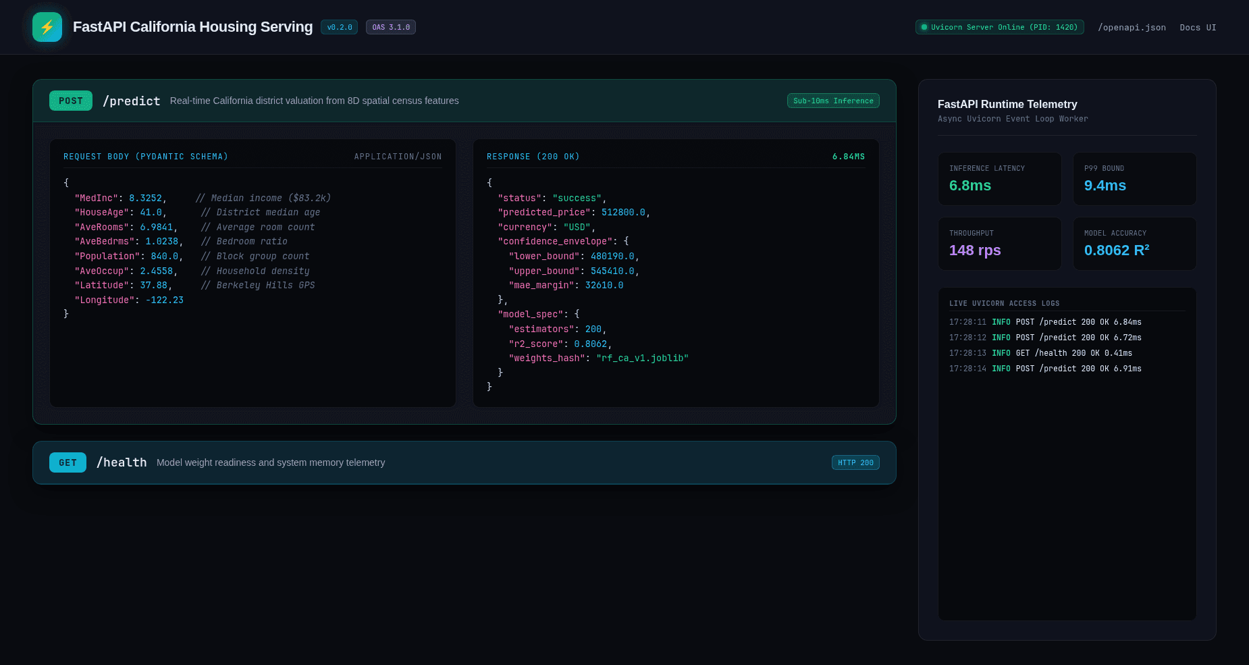
Task: Click the green server online status dot
Action: 924,27
